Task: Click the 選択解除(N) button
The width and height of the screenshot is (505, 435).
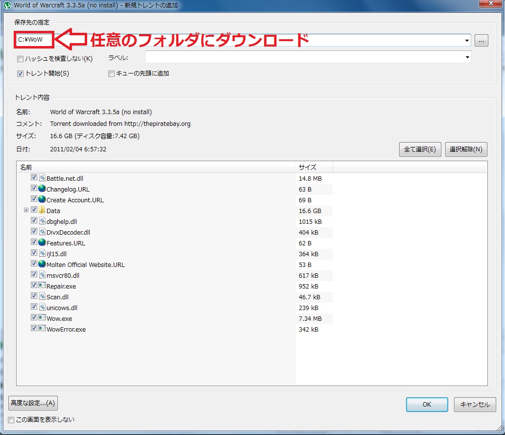Action: click(x=466, y=149)
